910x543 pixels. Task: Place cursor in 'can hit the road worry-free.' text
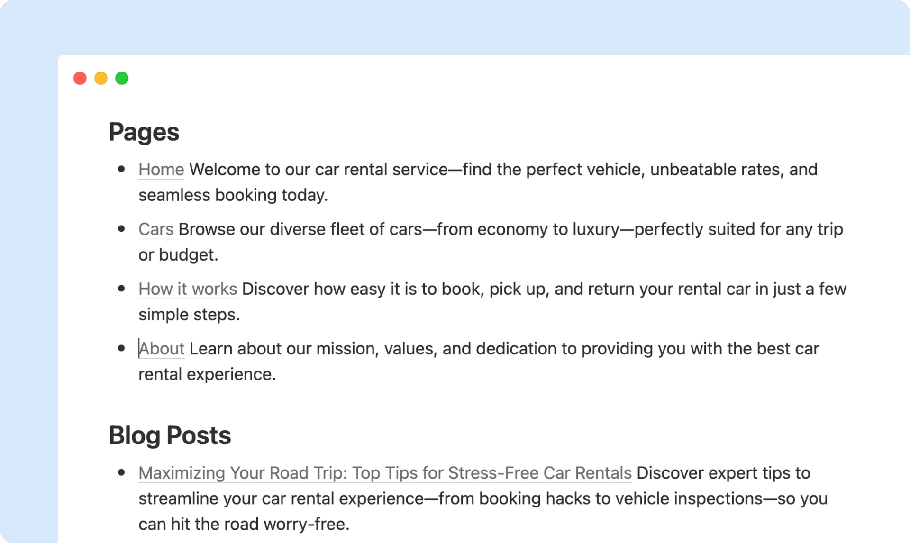pos(244,524)
